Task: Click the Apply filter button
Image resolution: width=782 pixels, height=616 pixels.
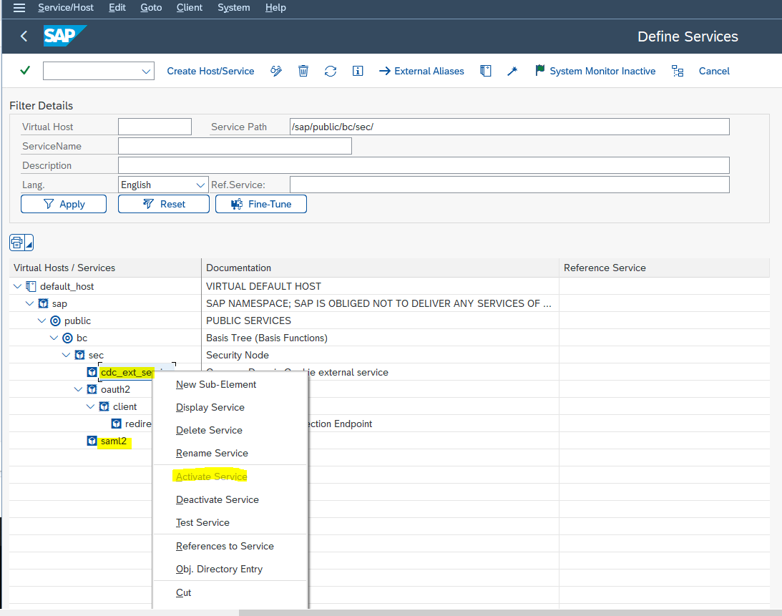Action: pyautogui.click(x=64, y=204)
